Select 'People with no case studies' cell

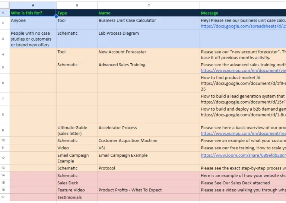[33, 39]
